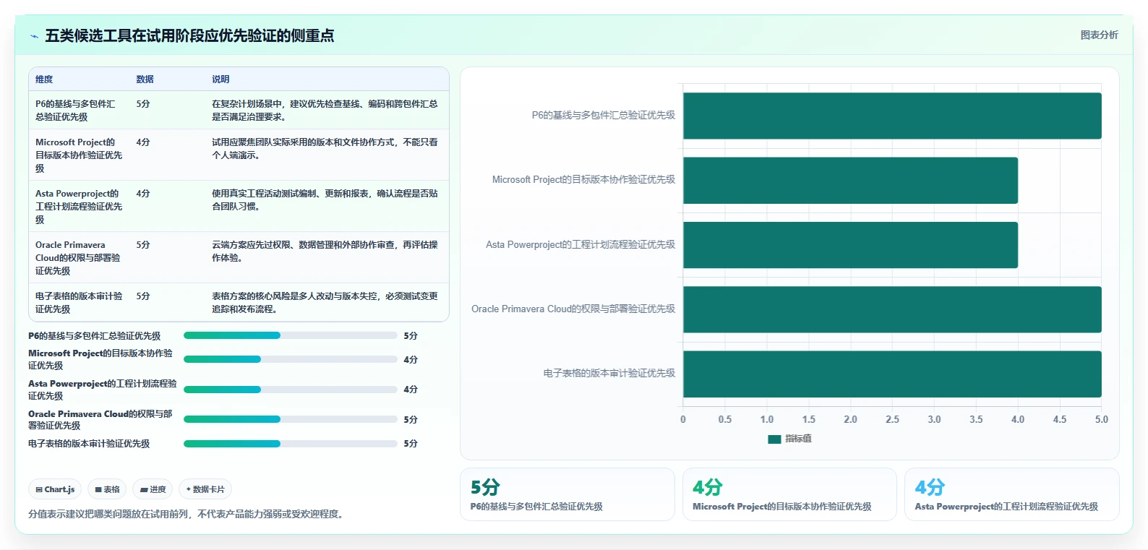This screenshot has width=1148, height=550.
Task: Click the 4分 label after Asta Powerproject progress bar
Action: pos(411,390)
